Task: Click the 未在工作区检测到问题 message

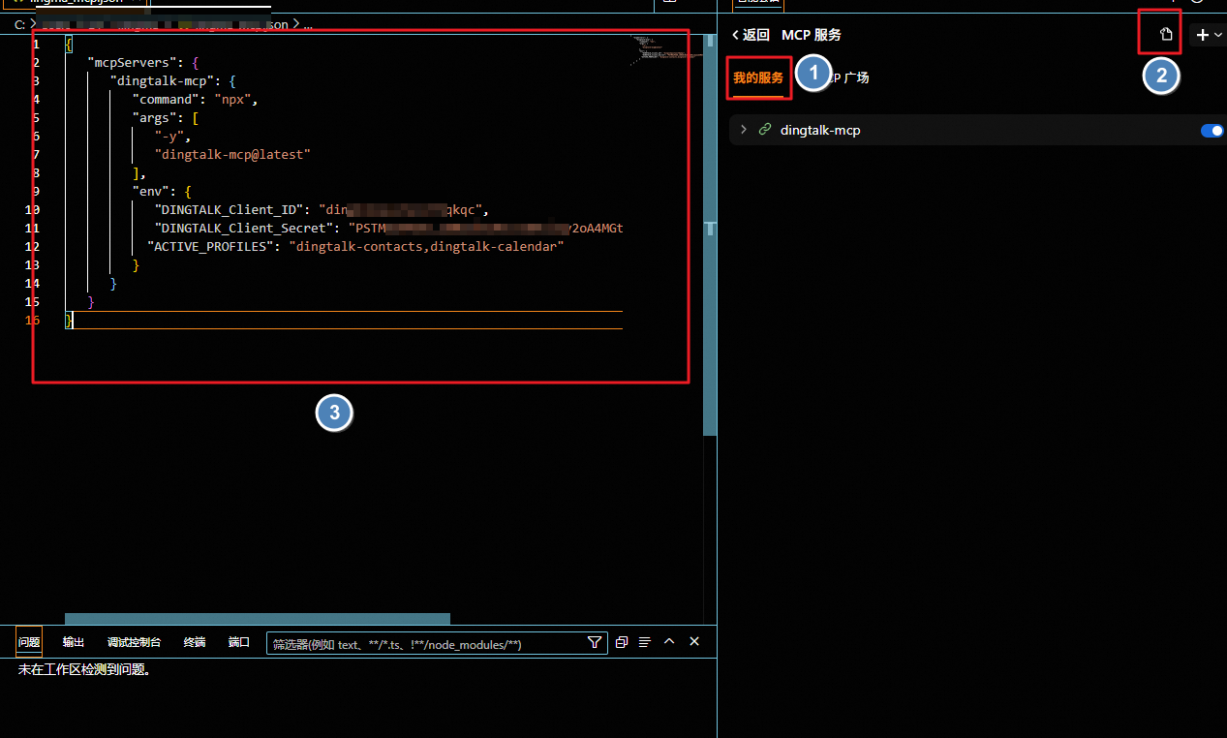Action: pyautogui.click(x=85, y=669)
